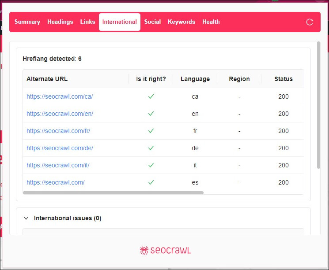Visit the https://seocrawl.com/de/ alternate URL
The width and height of the screenshot is (329, 270).
(60, 148)
